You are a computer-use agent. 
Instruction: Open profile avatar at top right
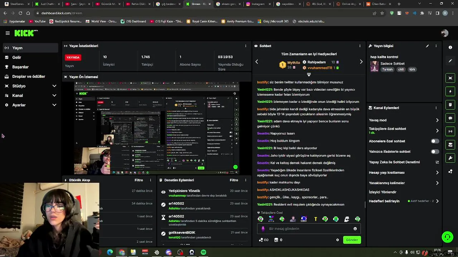[445, 33]
